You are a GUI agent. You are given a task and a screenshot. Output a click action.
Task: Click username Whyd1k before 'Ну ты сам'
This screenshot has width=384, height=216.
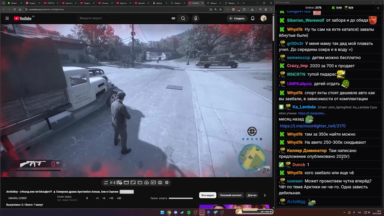[x=295, y=29]
